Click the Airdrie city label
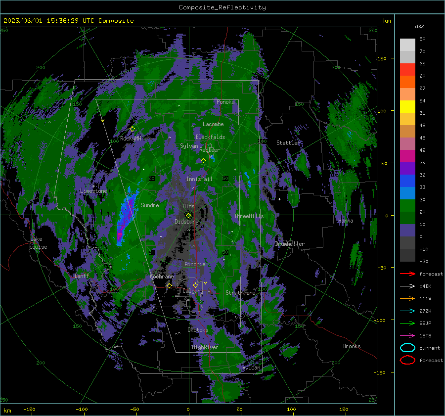 (x=195, y=264)
